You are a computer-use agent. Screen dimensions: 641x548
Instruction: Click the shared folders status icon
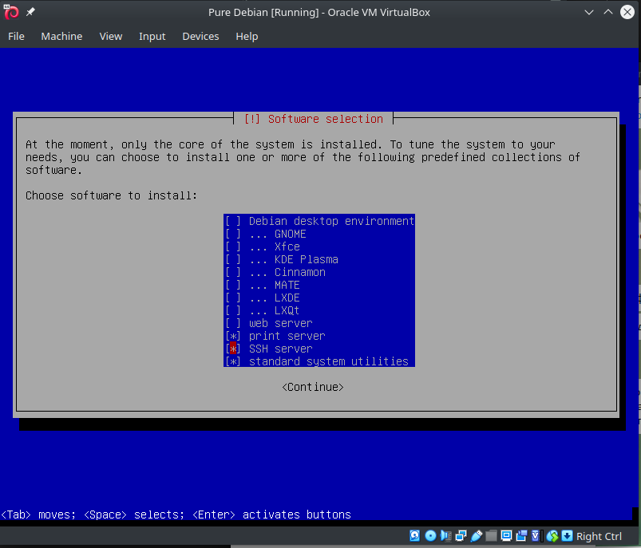[x=492, y=535]
